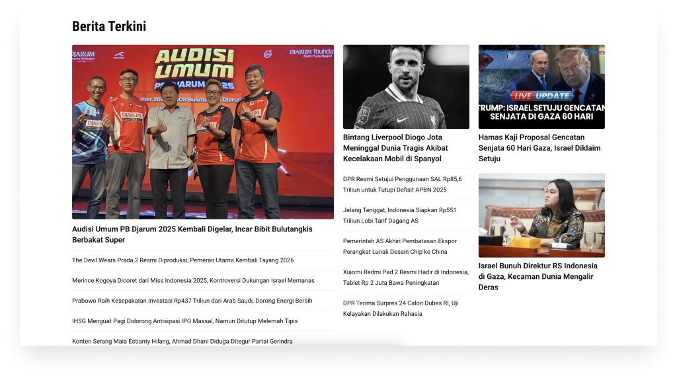Open Pemerintah AS Akhiri Pembatasan Ekspor article
Viewport: 677px width, 378px height.
tap(400, 246)
